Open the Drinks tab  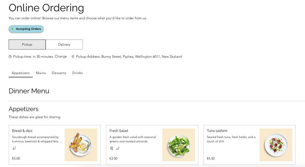(x=78, y=73)
